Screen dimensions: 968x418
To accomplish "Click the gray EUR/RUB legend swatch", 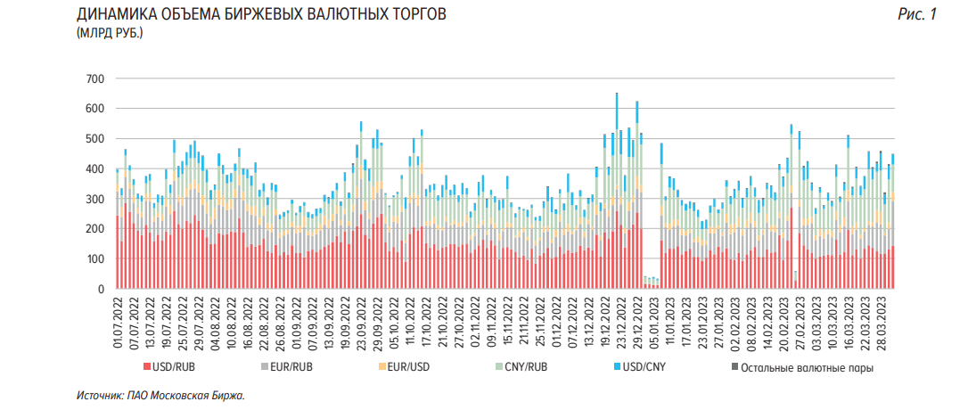I will click(264, 367).
